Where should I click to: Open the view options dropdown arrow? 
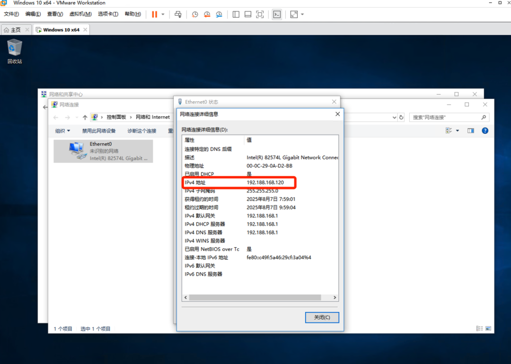tap(458, 130)
